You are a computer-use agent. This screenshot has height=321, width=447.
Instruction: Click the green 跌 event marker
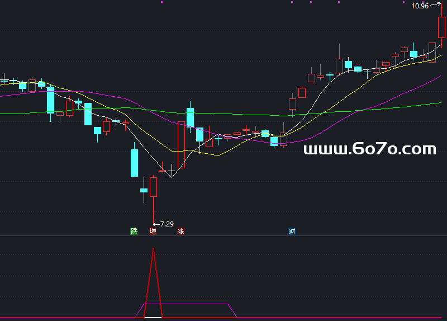(x=134, y=231)
